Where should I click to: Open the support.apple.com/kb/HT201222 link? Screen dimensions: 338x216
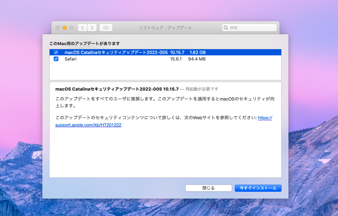pos(89,125)
